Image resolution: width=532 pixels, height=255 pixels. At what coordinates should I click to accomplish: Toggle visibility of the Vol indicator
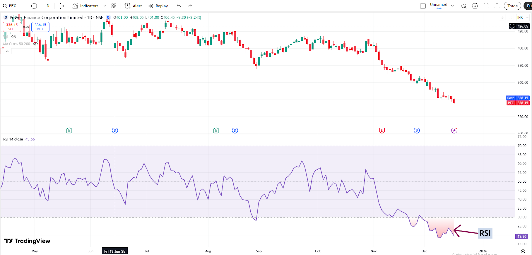coord(14,37)
